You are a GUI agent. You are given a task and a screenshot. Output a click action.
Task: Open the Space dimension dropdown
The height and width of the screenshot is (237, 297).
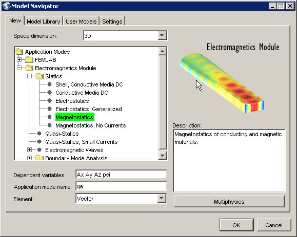point(162,35)
